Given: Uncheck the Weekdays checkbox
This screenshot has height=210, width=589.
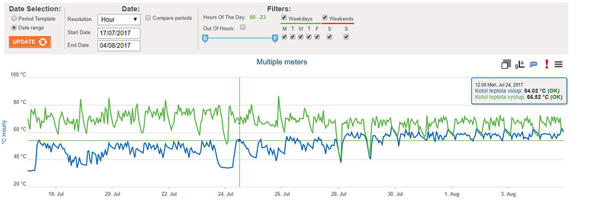Looking at the screenshot, I should (x=284, y=18).
